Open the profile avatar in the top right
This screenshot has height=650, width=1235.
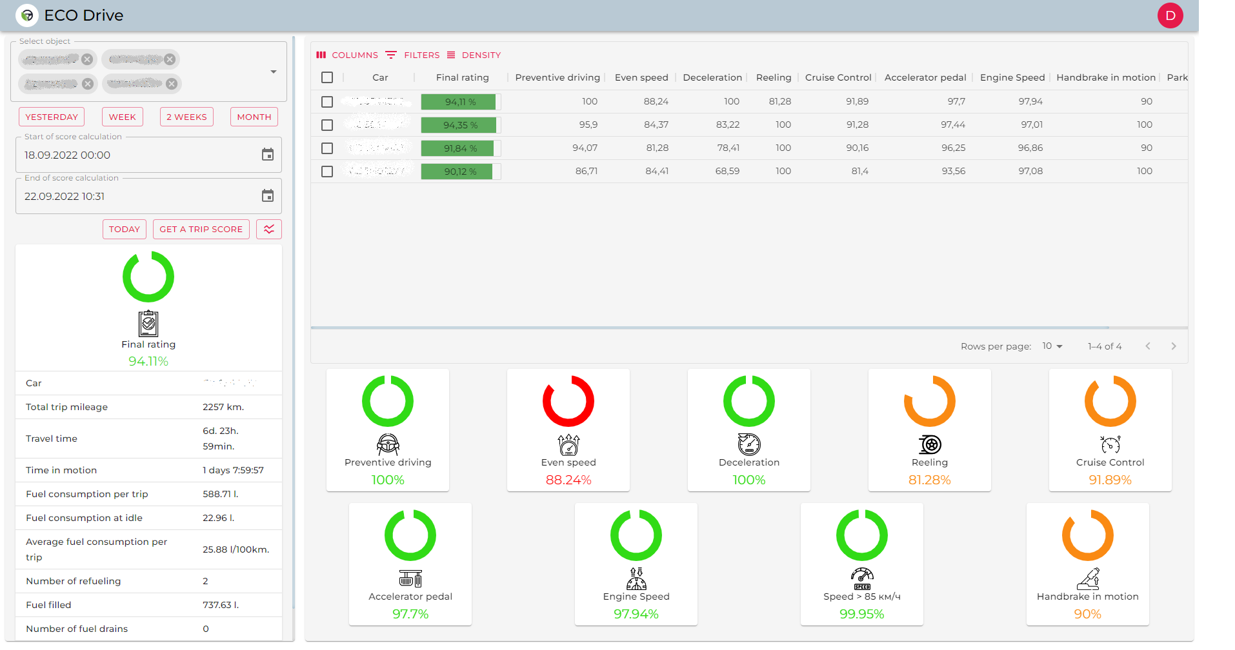[1170, 15]
